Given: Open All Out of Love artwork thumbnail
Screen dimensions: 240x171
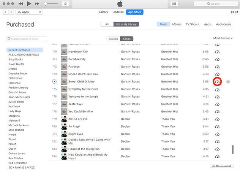Looking at the screenshot, I should coord(64,119).
